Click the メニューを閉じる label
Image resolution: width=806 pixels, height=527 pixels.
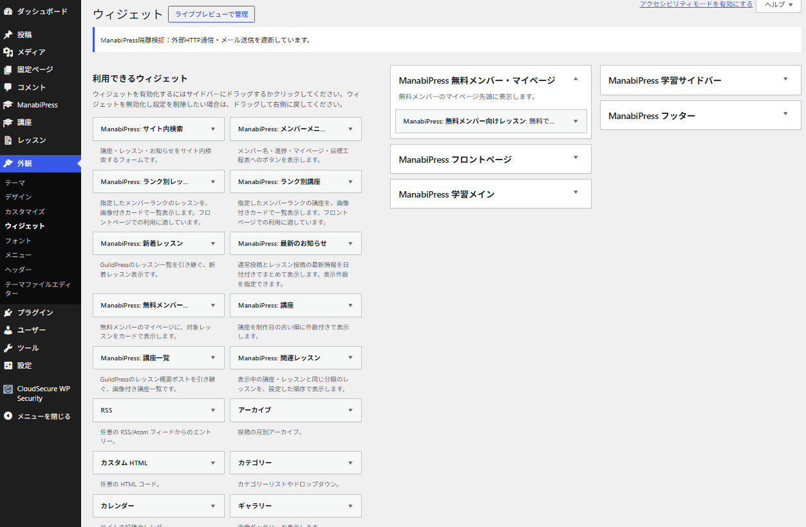coord(44,416)
